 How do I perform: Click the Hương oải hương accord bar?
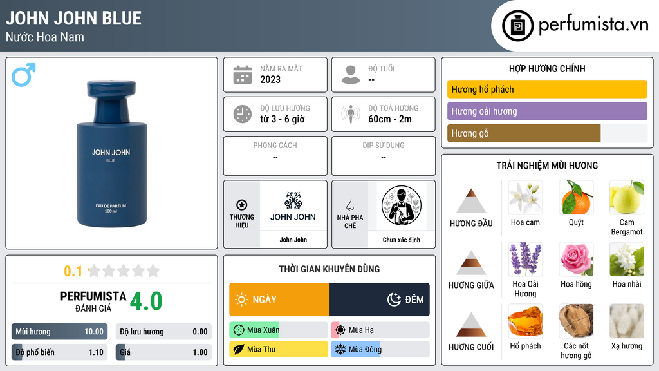click(547, 111)
